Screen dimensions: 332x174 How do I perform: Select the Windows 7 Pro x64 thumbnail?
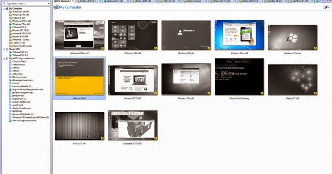click(x=239, y=35)
